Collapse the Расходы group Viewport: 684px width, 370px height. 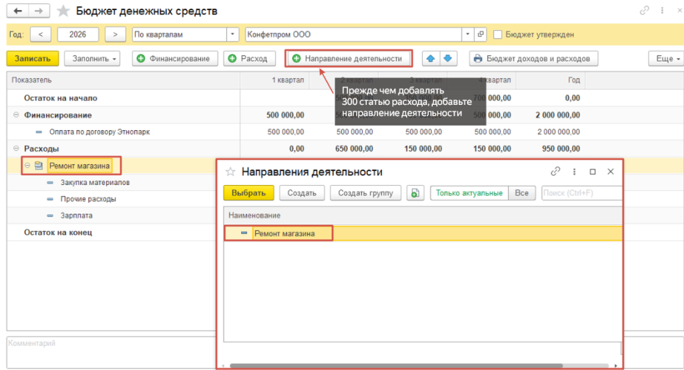tap(16, 148)
